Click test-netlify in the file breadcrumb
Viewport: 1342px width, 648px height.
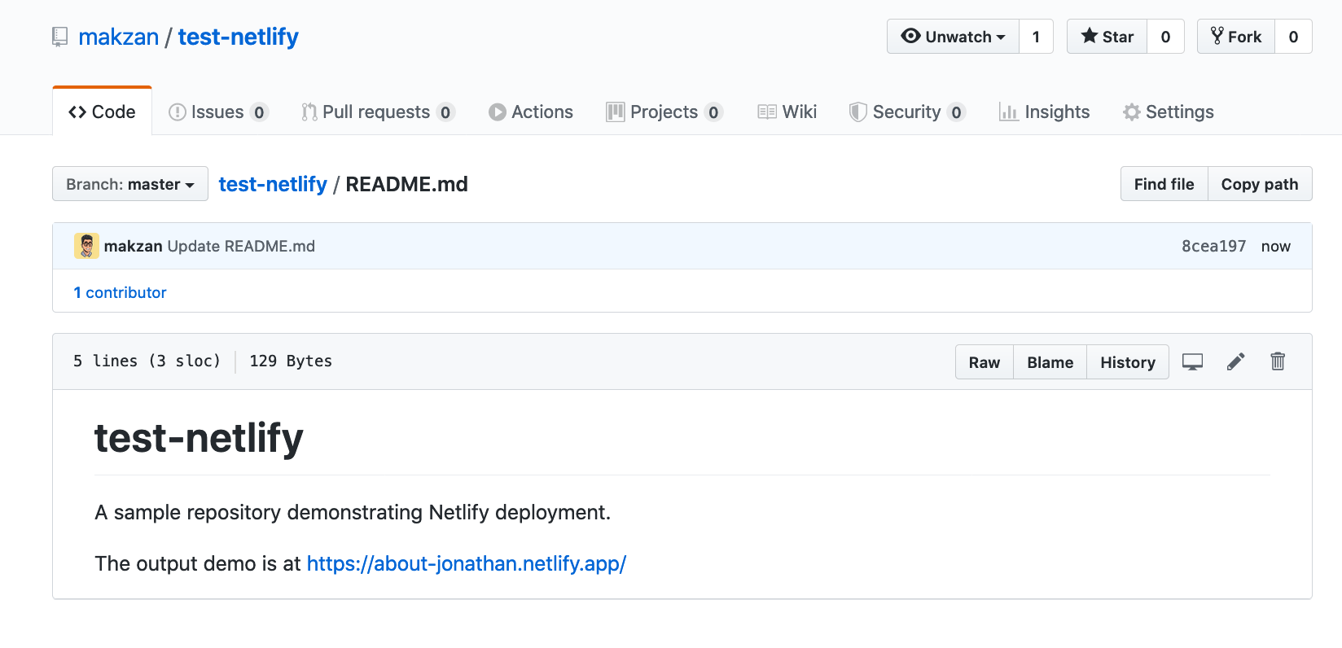tap(273, 184)
